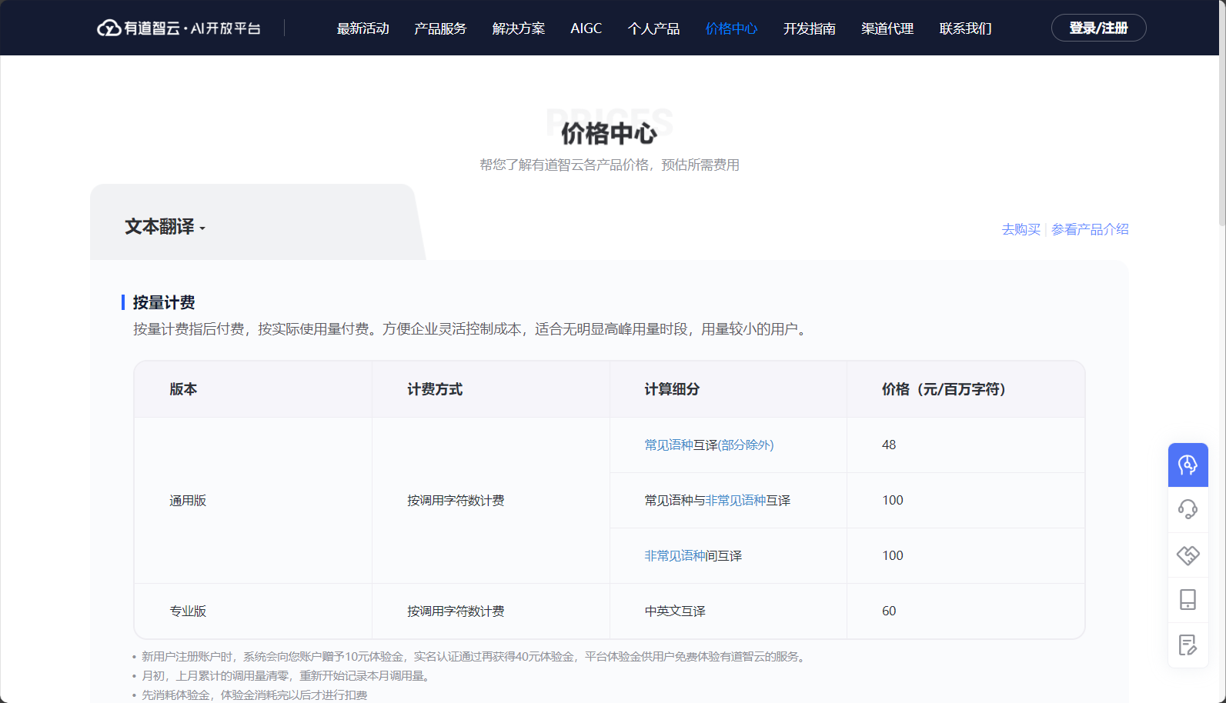Go to the AIGC menu item
Screen dimensions: 1226x703
click(586, 28)
